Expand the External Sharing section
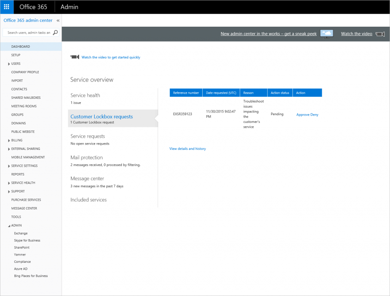 (x=9, y=149)
